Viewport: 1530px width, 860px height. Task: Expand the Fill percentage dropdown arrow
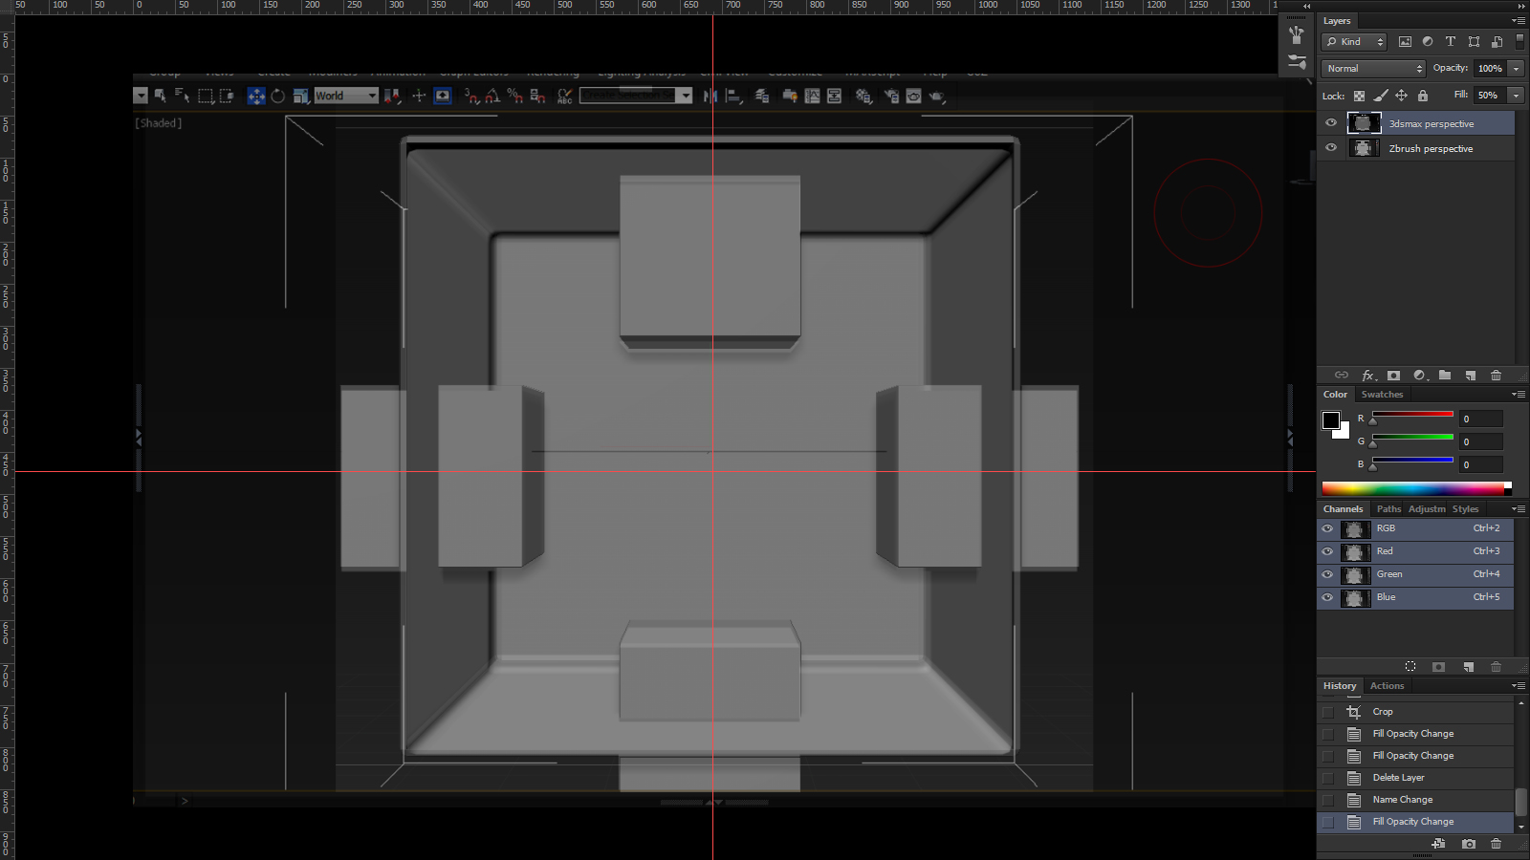coord(1516,96)
